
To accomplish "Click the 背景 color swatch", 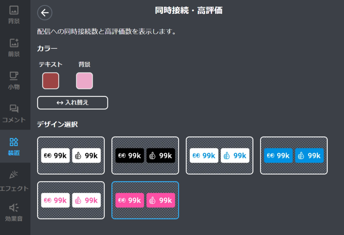I will (84, 81).
